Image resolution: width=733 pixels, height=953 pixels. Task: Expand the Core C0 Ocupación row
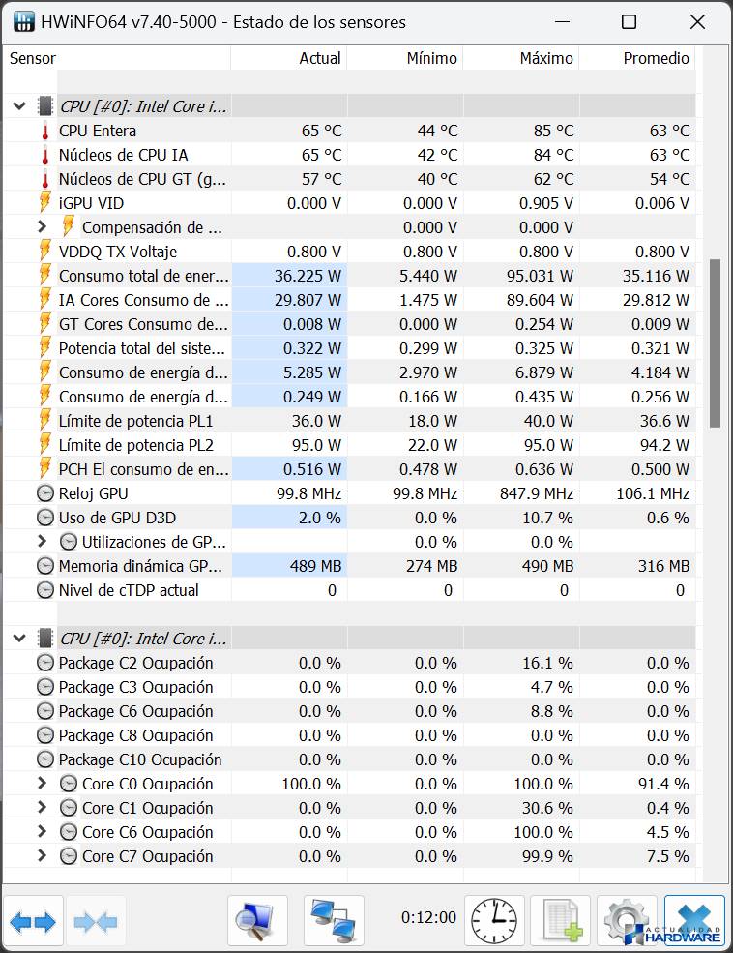click(42, 784)
